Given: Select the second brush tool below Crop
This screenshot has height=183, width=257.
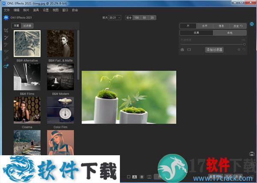Looking at the screenshot, I should (6, 44).
